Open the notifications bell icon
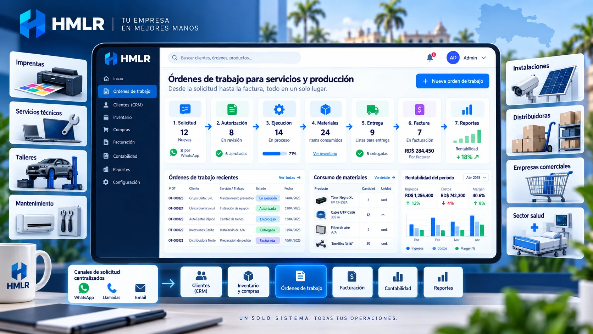Viewport: 593px width, 334px height. (x=430, y=58)
